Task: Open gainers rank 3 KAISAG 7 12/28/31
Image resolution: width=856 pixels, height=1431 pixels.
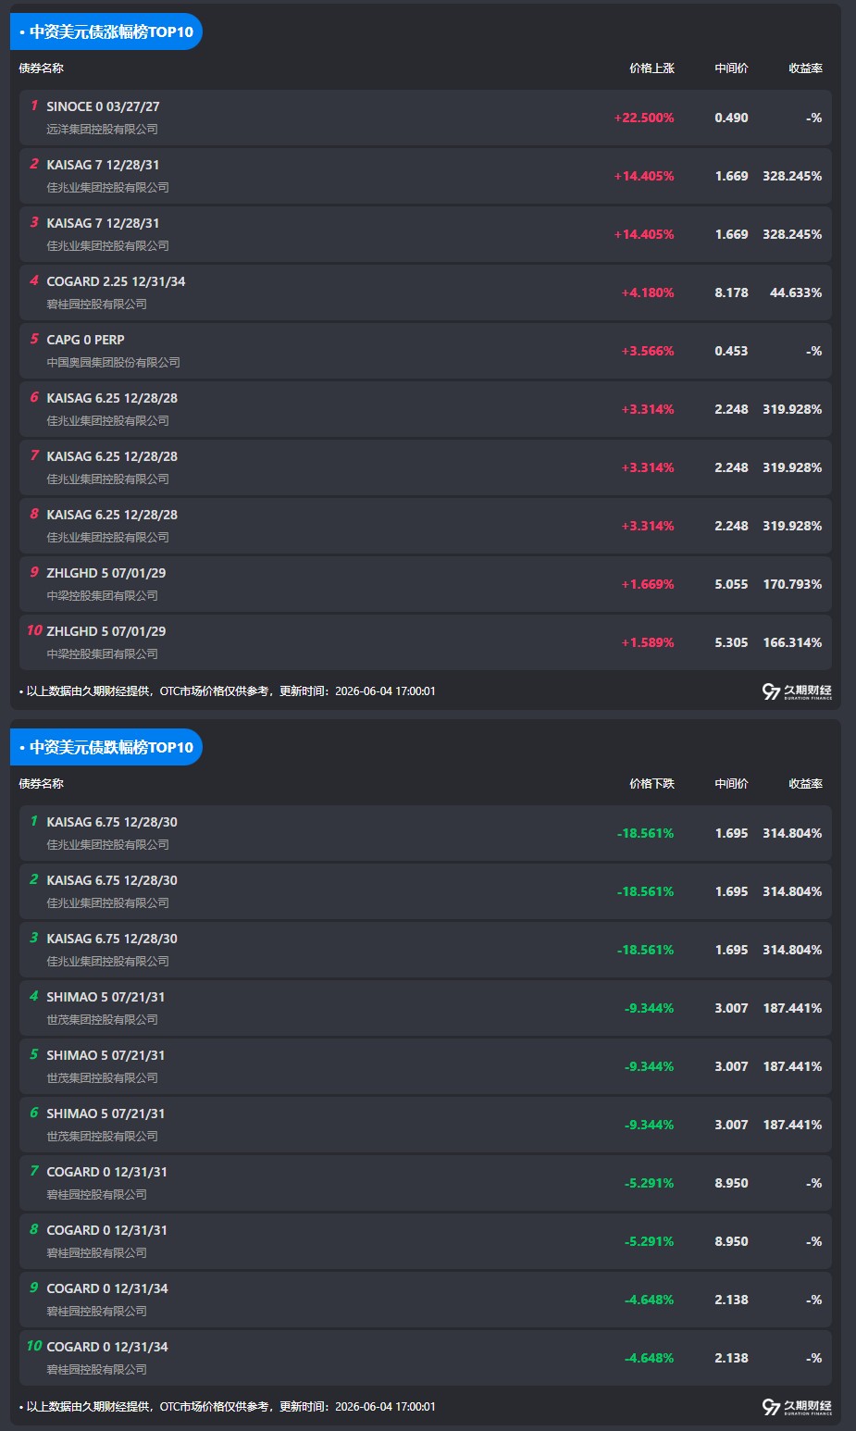Action: pos(426,234)
